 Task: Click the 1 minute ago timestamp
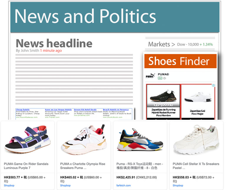tap(51, 51)
